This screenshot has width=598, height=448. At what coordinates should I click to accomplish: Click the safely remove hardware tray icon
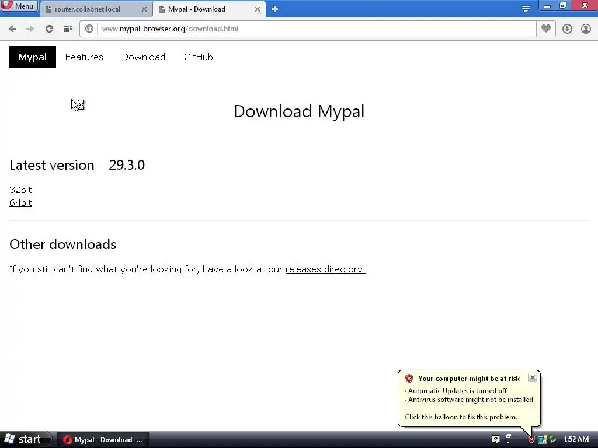552,440
